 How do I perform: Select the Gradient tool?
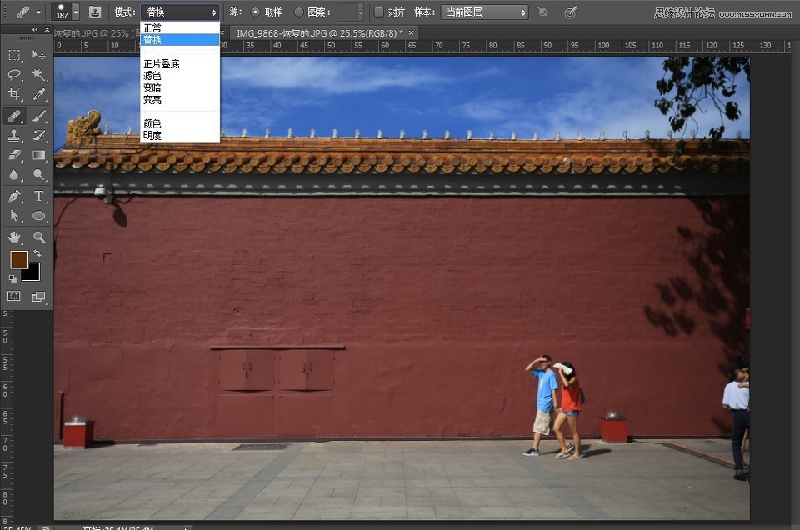(x=39, y=155)
